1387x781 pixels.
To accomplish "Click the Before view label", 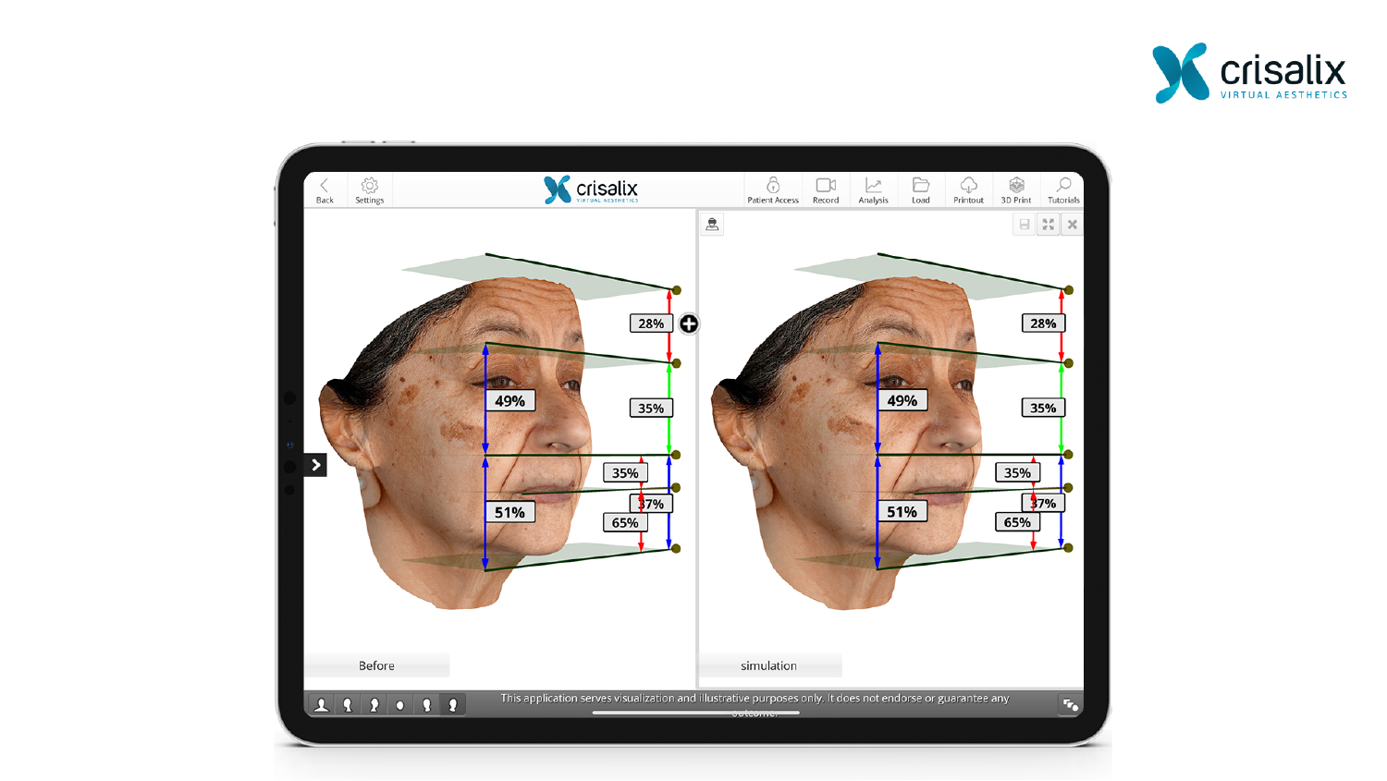I will 376,665.
